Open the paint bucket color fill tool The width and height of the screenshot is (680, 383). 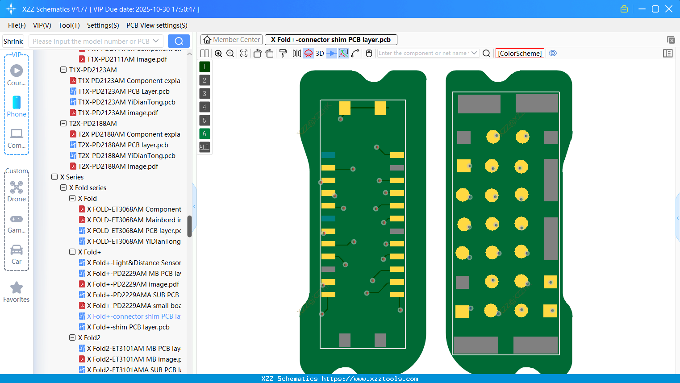click(283, 53)
